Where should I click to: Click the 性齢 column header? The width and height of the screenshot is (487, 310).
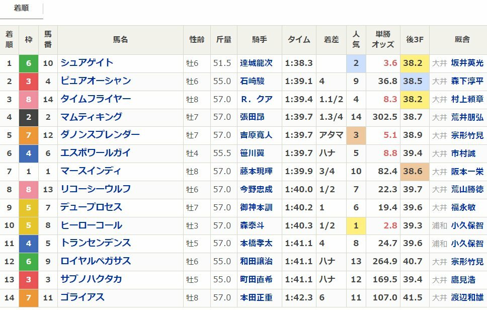pos(197,40)
